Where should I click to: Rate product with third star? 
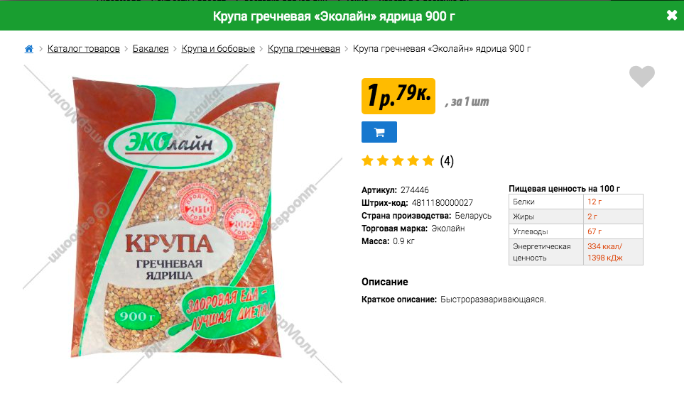click(398, 161)
